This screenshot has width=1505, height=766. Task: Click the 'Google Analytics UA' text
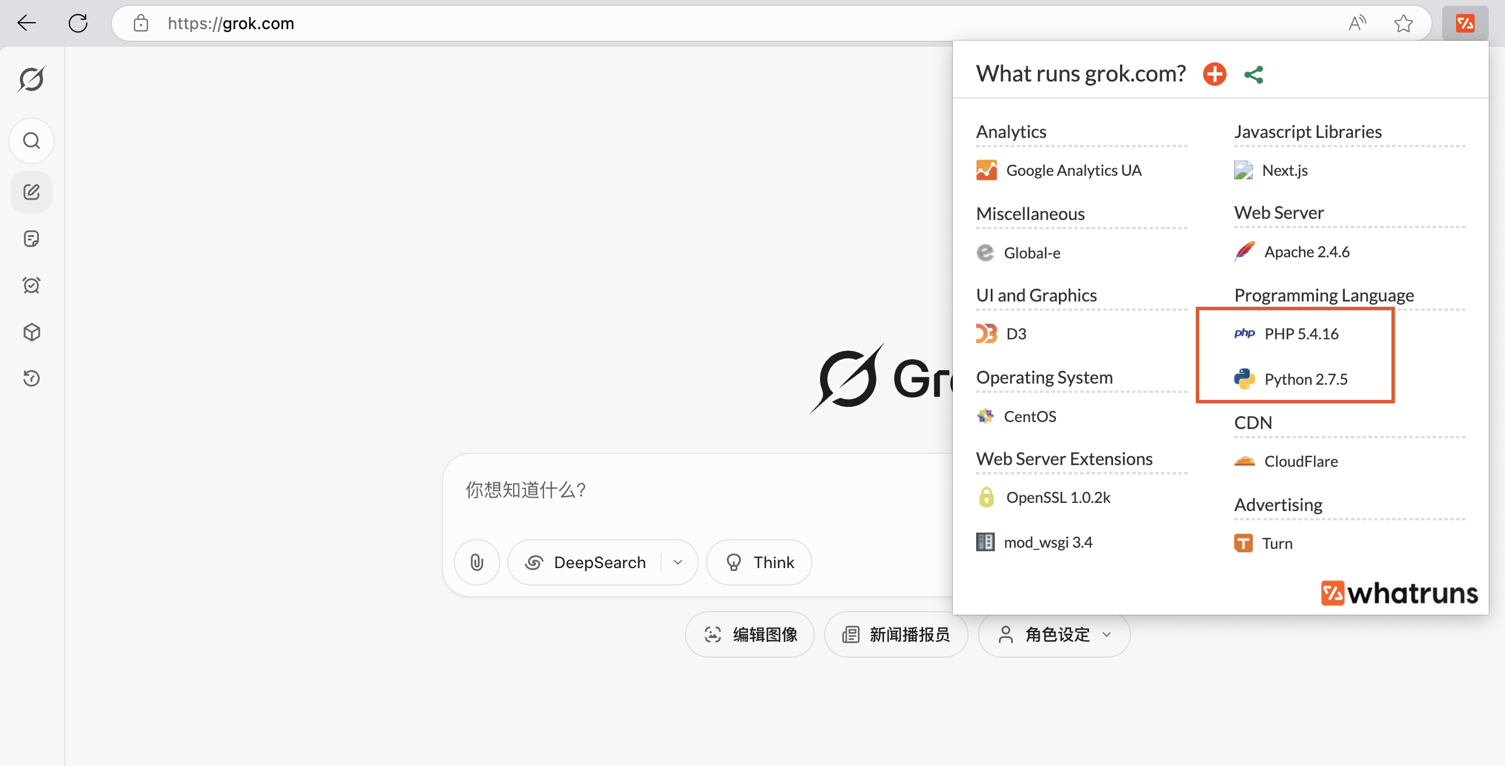pyautogui.click(x=1073, y=171)
